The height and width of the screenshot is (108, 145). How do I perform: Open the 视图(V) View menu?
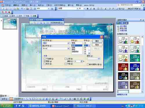pyautogui.click(x=24, y=5)
